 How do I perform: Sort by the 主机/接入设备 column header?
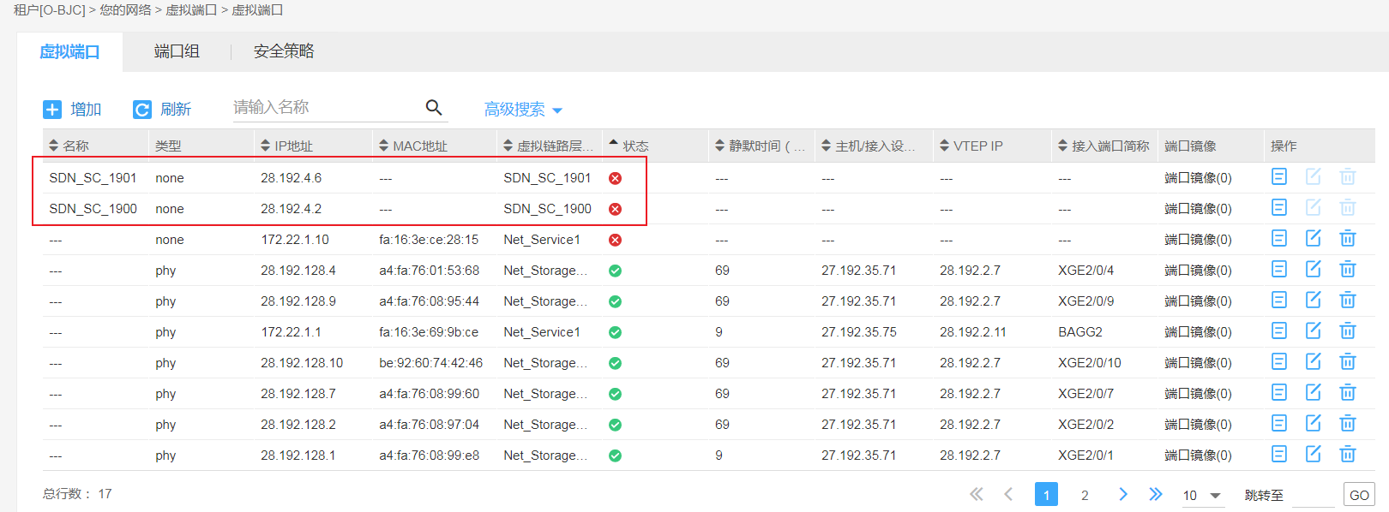point(868,146)
